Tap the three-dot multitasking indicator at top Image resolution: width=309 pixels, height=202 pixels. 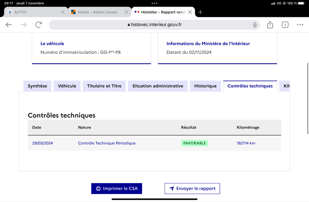point(154,3)
